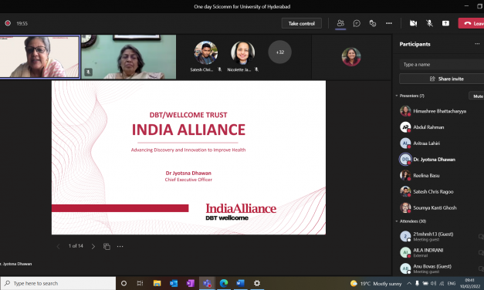Select the active speaker video tile

(x=40, y=56)
